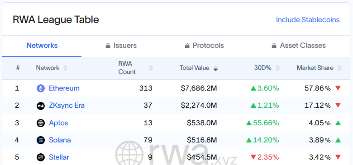Image resolution: width=353 pixels, height=165 pixels.
Task: Click the RWA count 79 cell
Action: click(x=148, y=140)
